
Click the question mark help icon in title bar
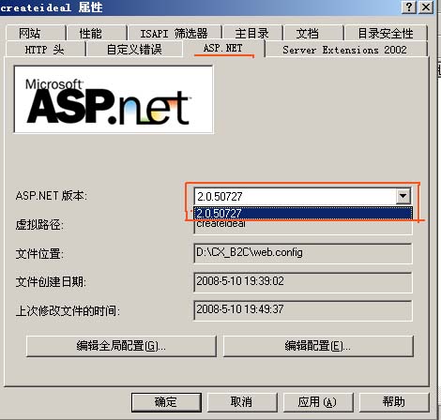408,7
